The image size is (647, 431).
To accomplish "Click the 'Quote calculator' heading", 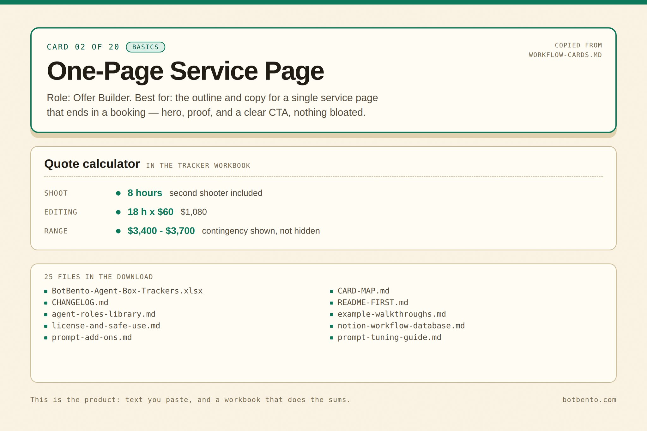I will click(92, 164).
